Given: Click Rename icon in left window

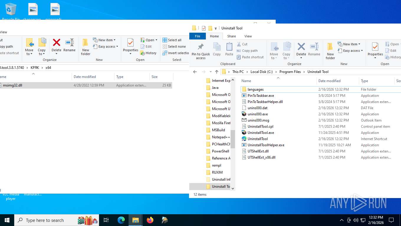Looking at the screenshot, I should pos(70,43).
